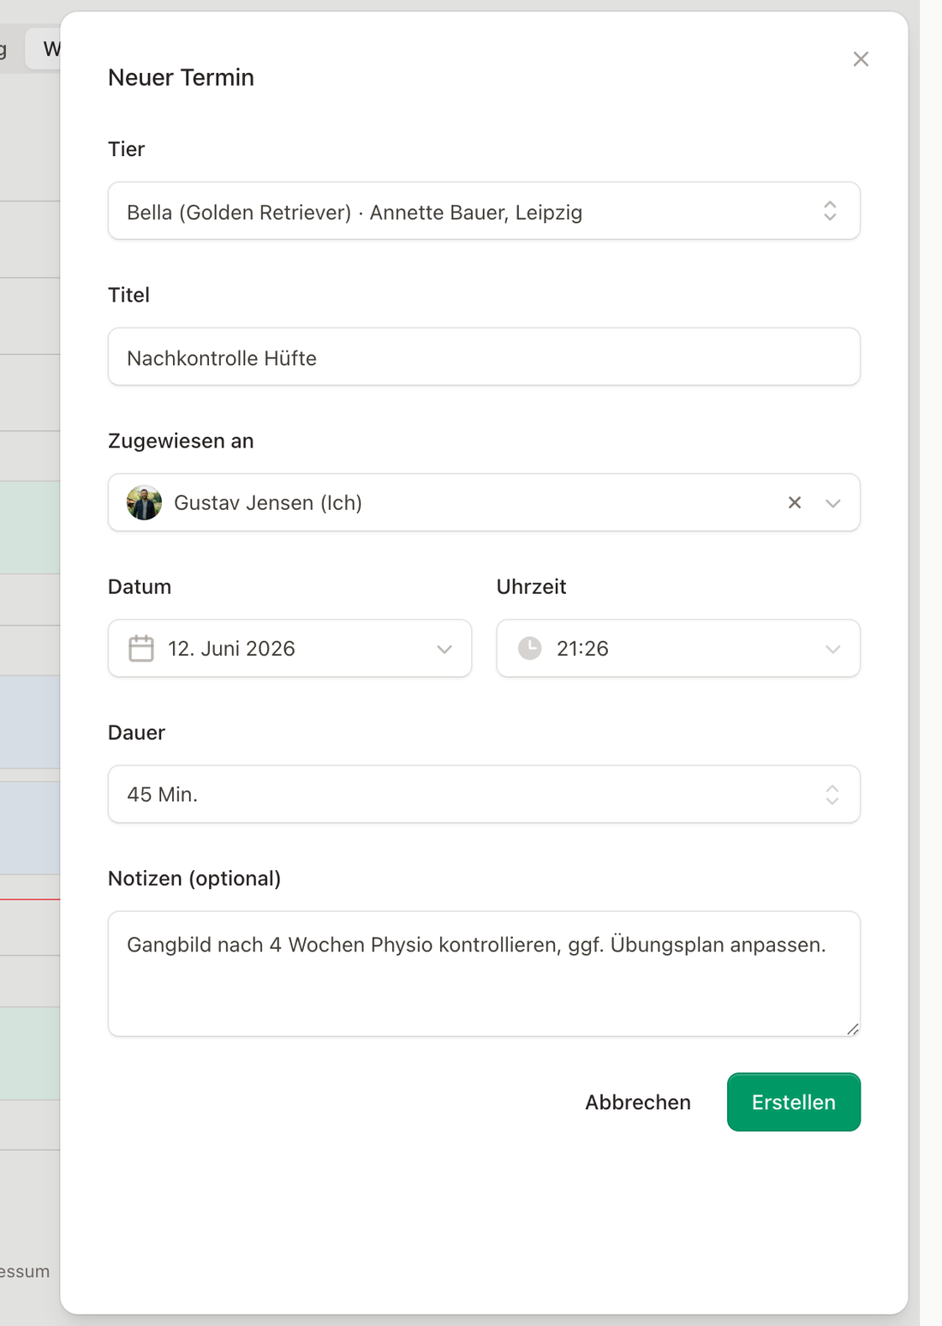The width and height of the screenshot is (942, 1326).
Task: Open the Tier selection dropdown
Action: tap(484, 211)
